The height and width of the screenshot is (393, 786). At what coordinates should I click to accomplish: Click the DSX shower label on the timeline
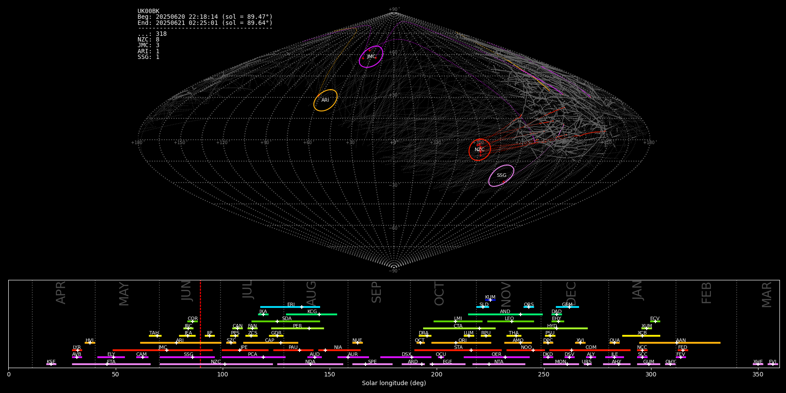point(407,355)
